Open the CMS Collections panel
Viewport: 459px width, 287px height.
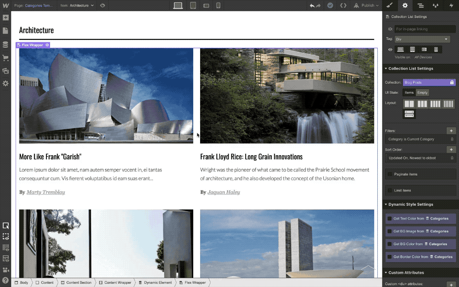click(x=6, y=44)
